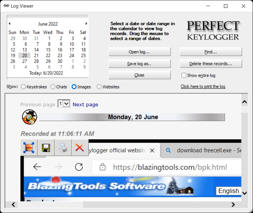The image size is (253, 213).
Task: Click the forward arrow in recorded browser
Action: (x=58, y=167)
